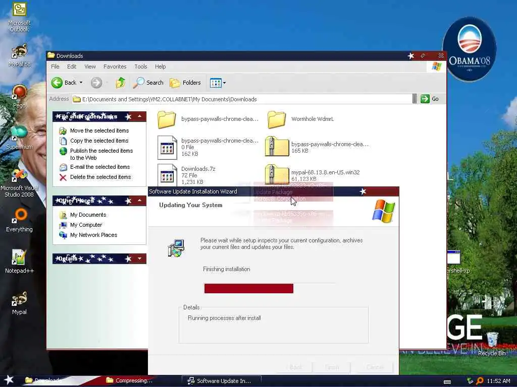Launch the Everything search shortcut
The height and width of the screenshot is (387, 517).
(x=19, y=221)
